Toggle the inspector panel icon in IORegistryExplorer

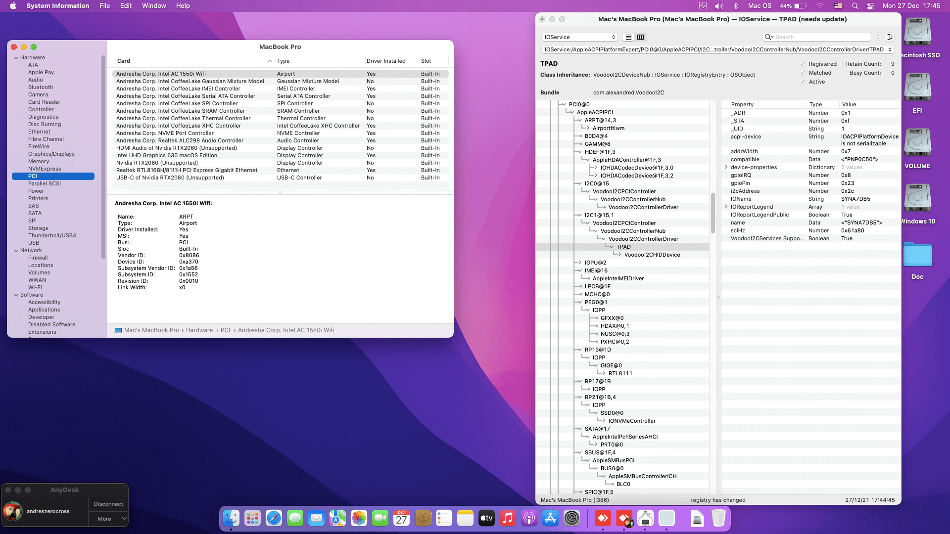tap(890, 37)
